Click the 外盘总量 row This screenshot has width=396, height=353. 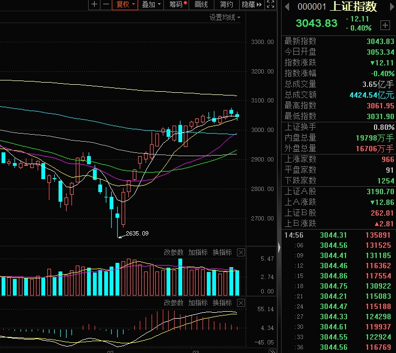point(339,149)
